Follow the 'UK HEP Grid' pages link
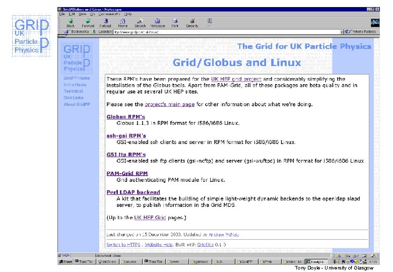The width and height of the screenshot is (393, 272). 150,218
